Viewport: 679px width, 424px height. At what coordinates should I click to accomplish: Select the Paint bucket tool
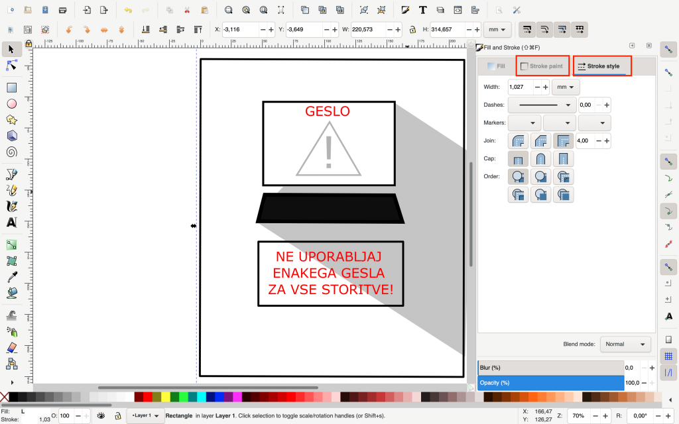pos(12,293)
